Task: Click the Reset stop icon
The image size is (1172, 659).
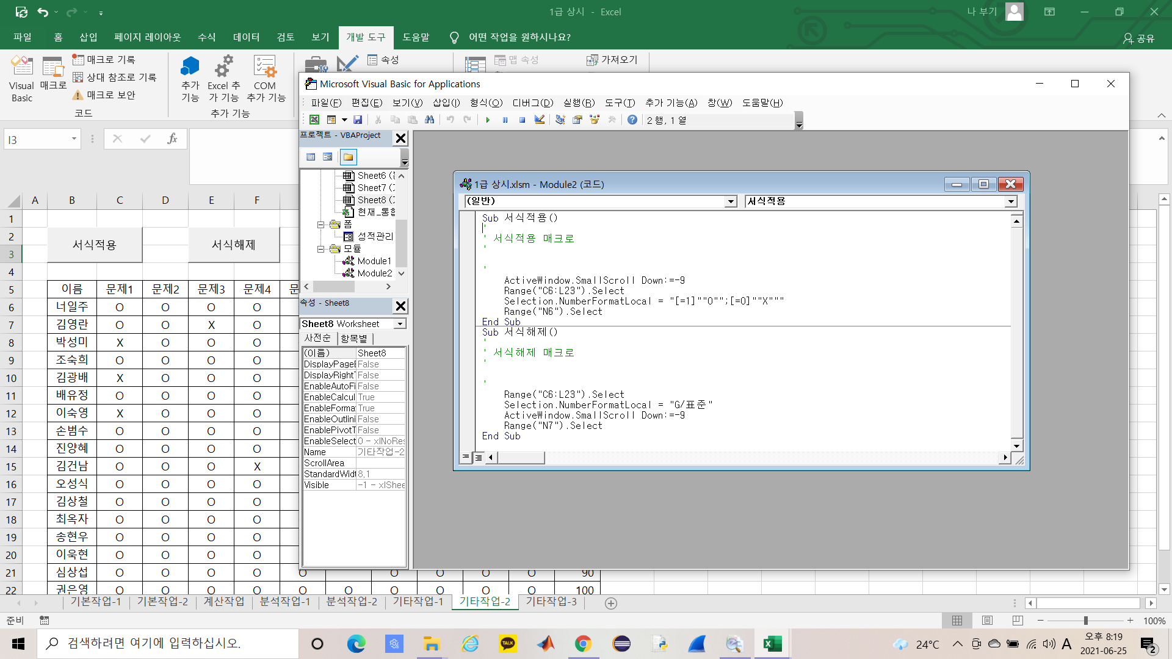Action: pyautogui.click(x=522, y=120)
